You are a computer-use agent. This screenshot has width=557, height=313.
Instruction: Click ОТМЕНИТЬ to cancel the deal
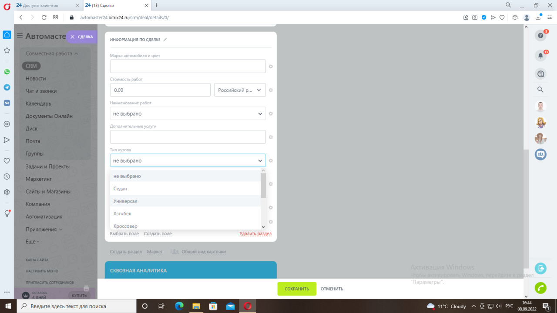332,289
